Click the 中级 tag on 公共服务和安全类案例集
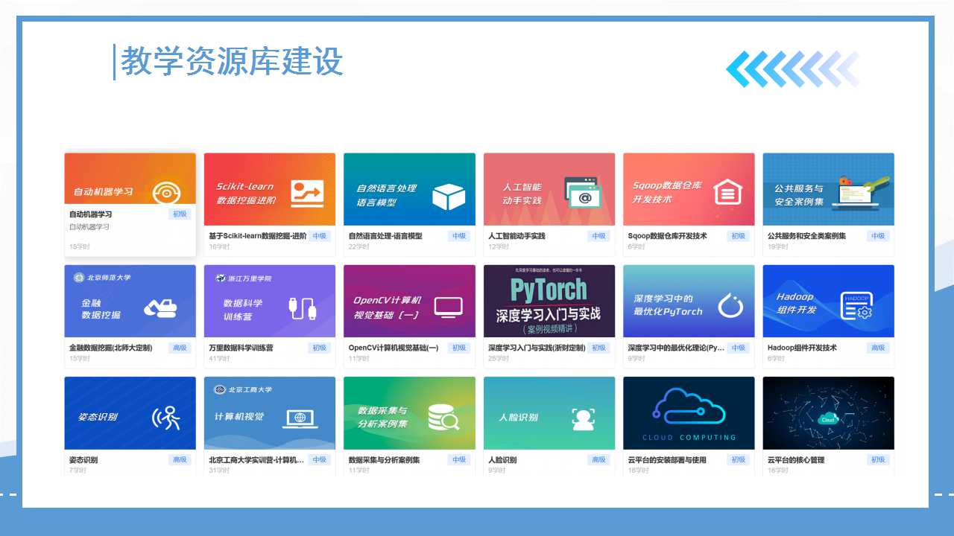The height and width of the screenshot is (536, 954). pos(877,236)
